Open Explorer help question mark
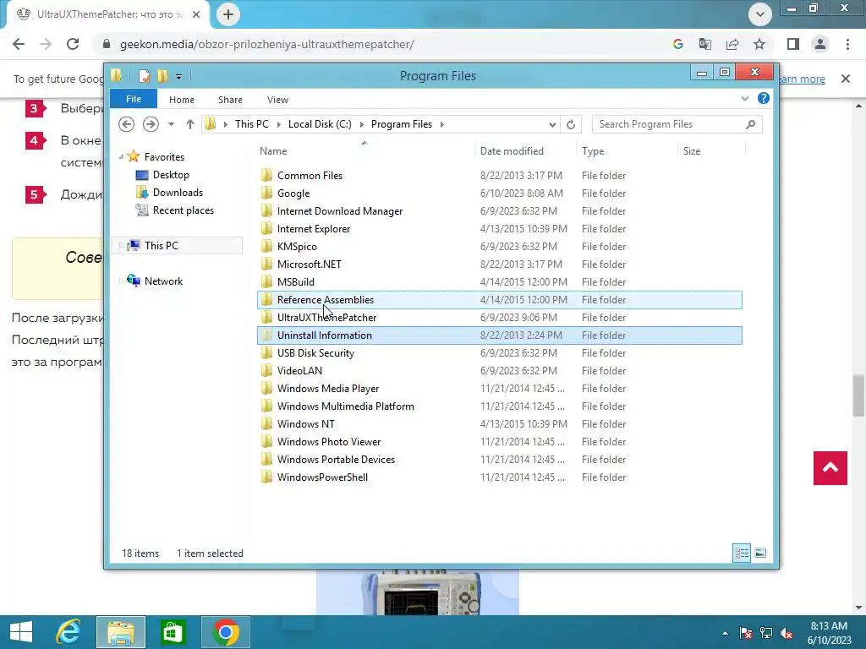This screenshot has height=649, width=866. [x=764, y=98]
